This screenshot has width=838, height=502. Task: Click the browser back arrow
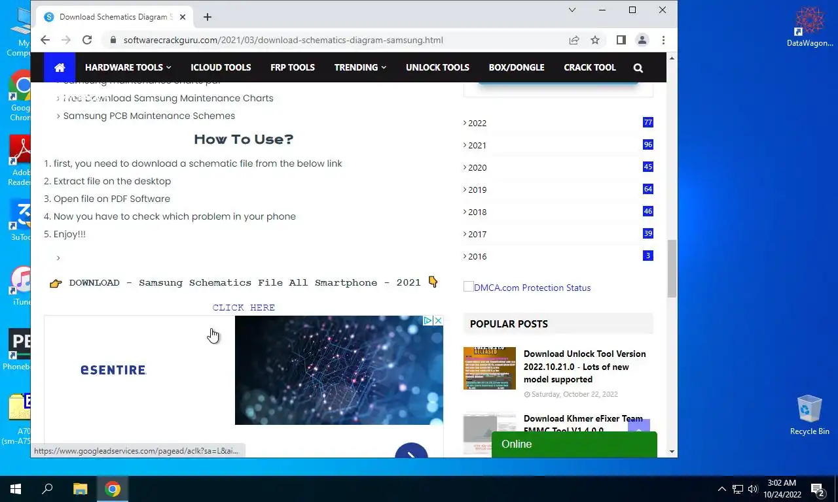point(45,40)
